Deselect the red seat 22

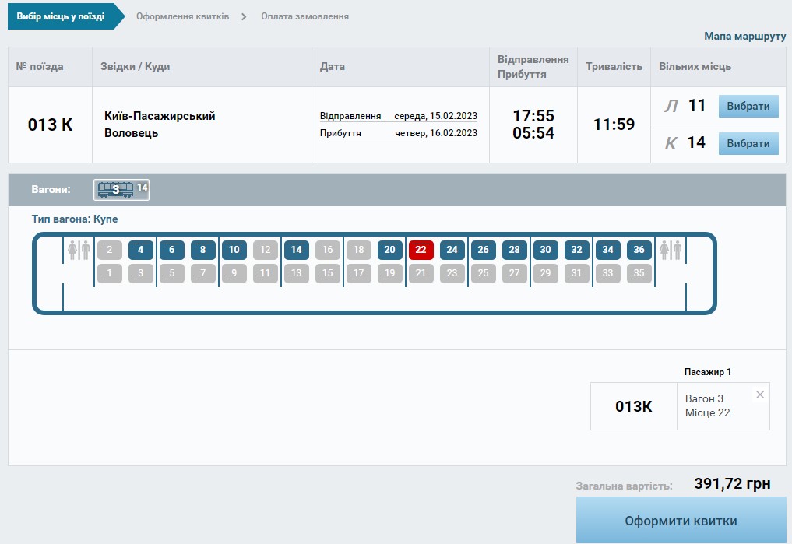421,250
